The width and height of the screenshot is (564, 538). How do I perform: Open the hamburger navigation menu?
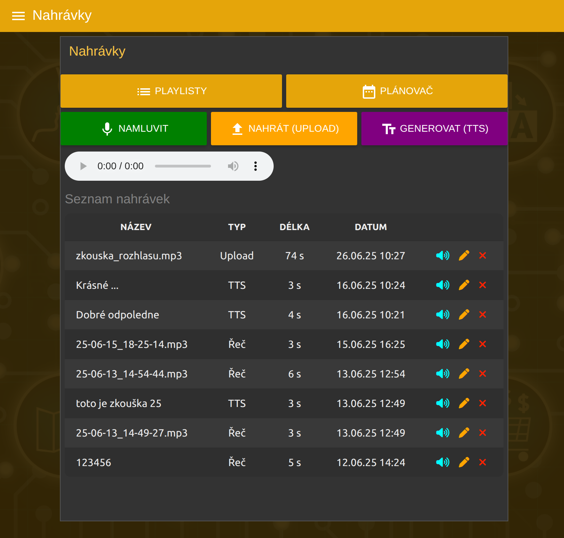pos(18,16)
